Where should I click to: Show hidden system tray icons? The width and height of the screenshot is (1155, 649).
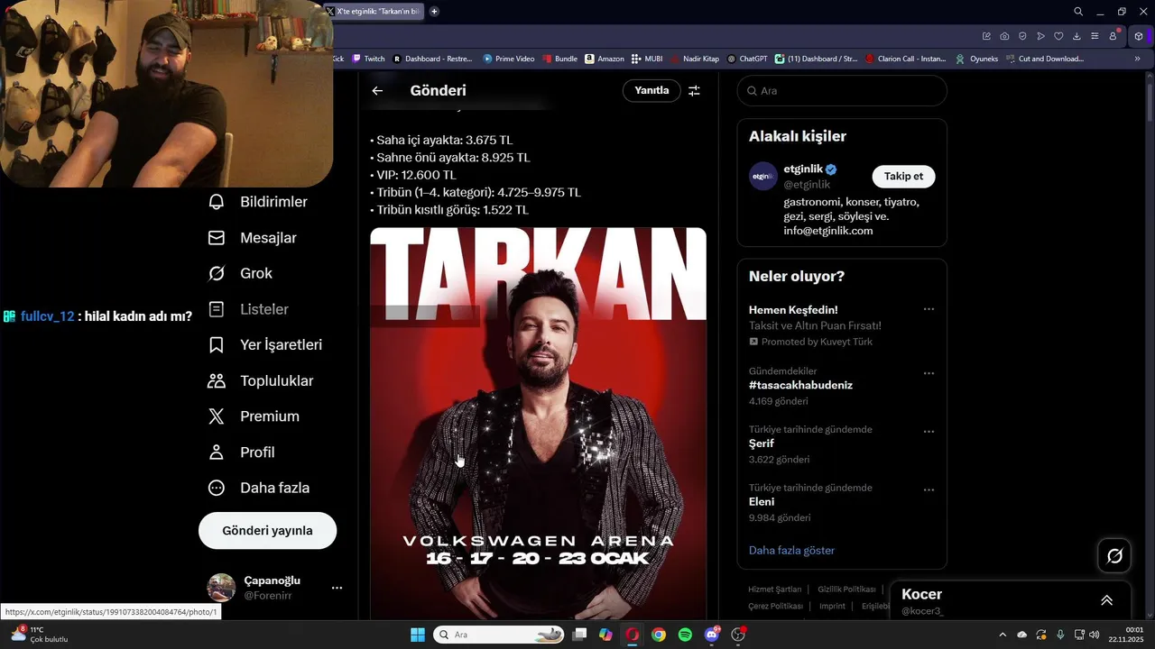(1003, 635)
